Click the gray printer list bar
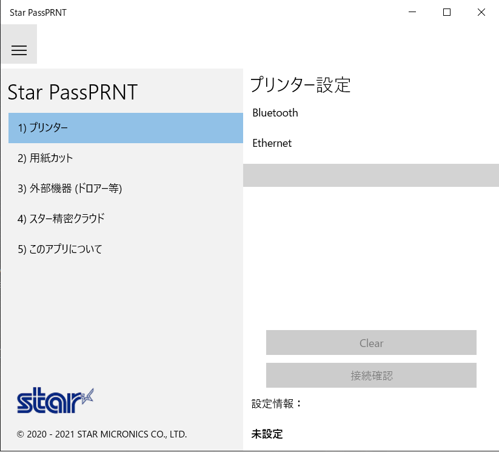499x452 pixels. tap(371, 175)
